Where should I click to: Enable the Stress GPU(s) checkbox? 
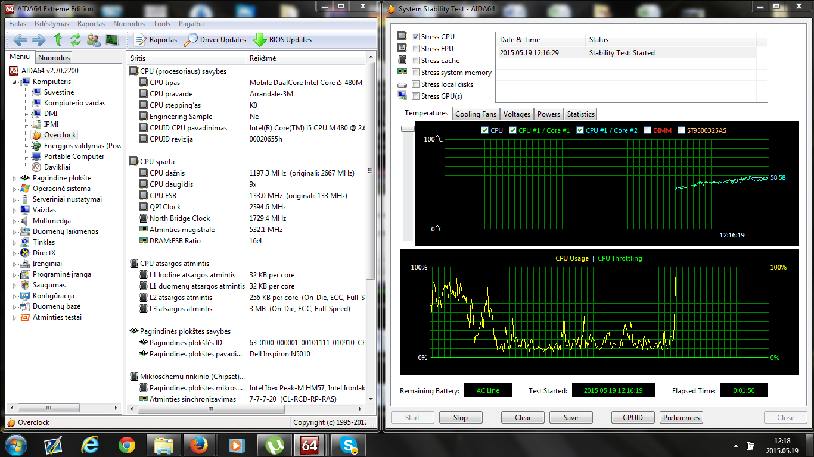coord(416,96)
